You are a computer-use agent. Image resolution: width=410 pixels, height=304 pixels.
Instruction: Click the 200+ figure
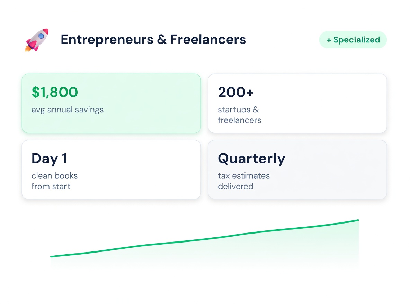(236, 92)
